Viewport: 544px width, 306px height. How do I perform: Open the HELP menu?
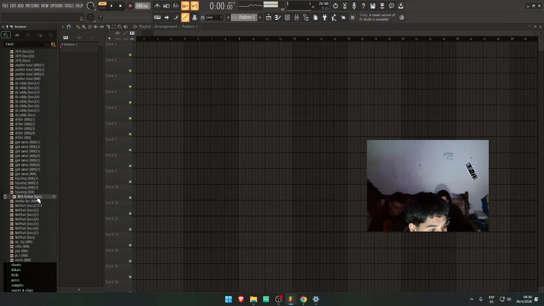(x=79, y=6)
